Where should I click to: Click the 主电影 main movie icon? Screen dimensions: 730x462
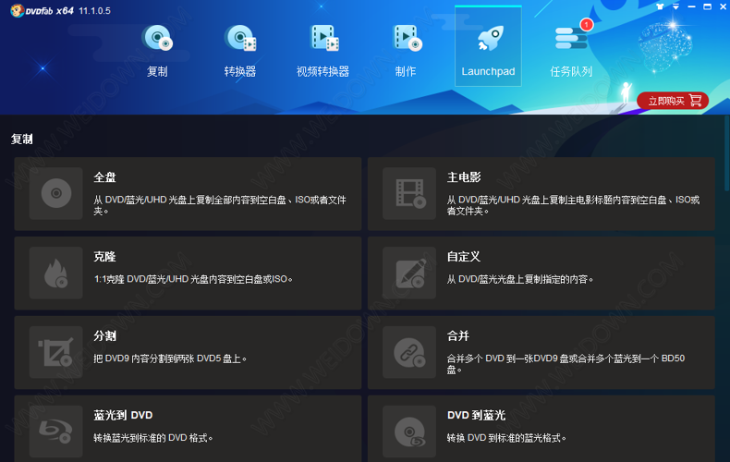[410, 193]
